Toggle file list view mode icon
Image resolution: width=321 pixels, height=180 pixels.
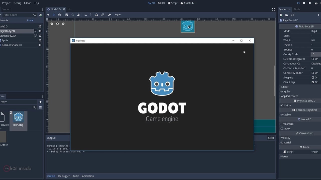coord(40,107)
